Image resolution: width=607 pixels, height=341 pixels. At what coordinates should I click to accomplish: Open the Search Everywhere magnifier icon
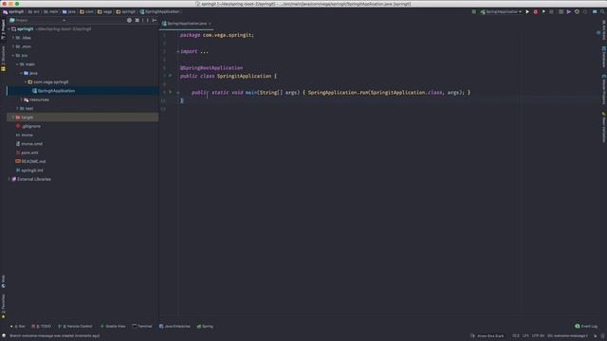point(602,11)
